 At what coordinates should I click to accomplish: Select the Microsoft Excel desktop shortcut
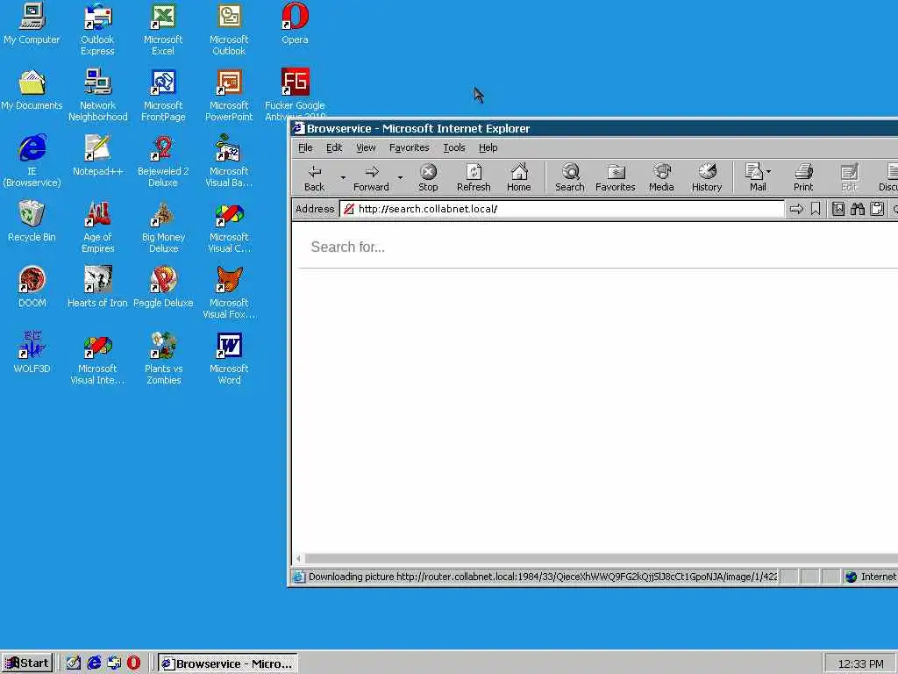pyautogui.click(x=163, y=30)
